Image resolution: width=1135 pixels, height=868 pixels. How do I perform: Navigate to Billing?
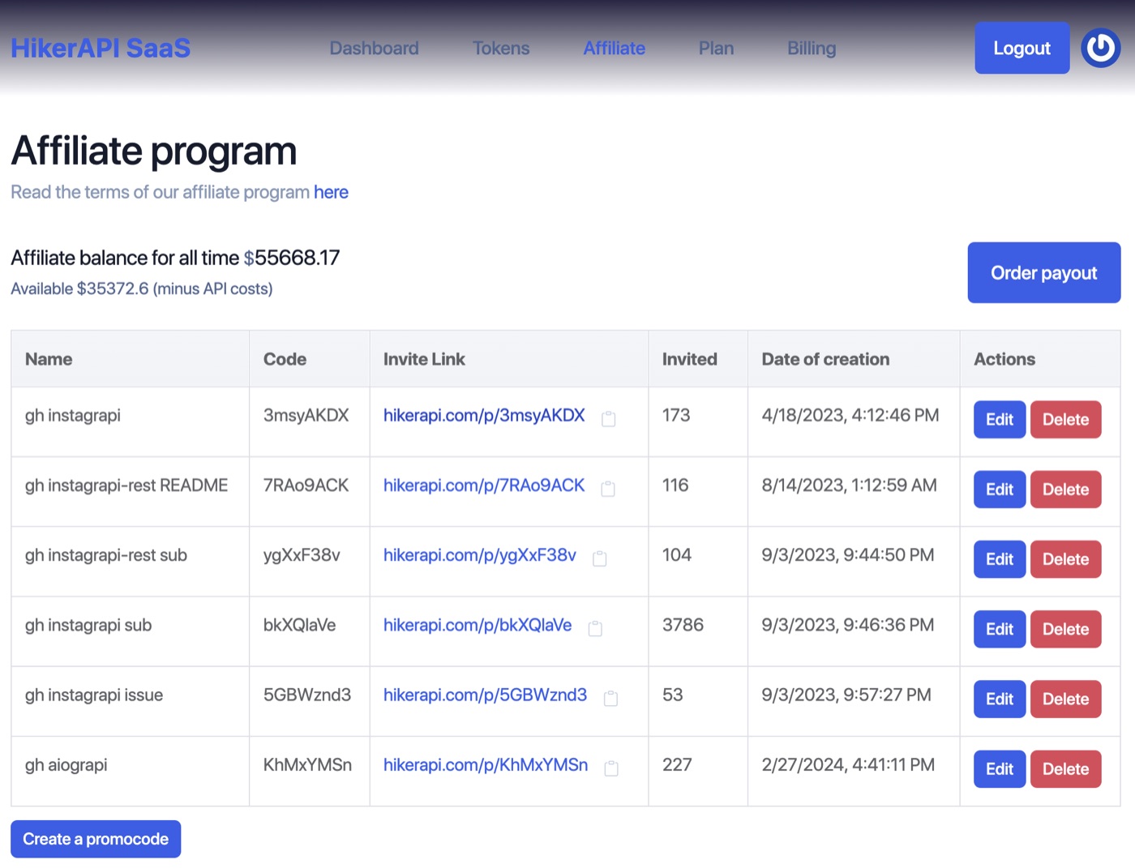pyautogui.click(x=812, y=48)
